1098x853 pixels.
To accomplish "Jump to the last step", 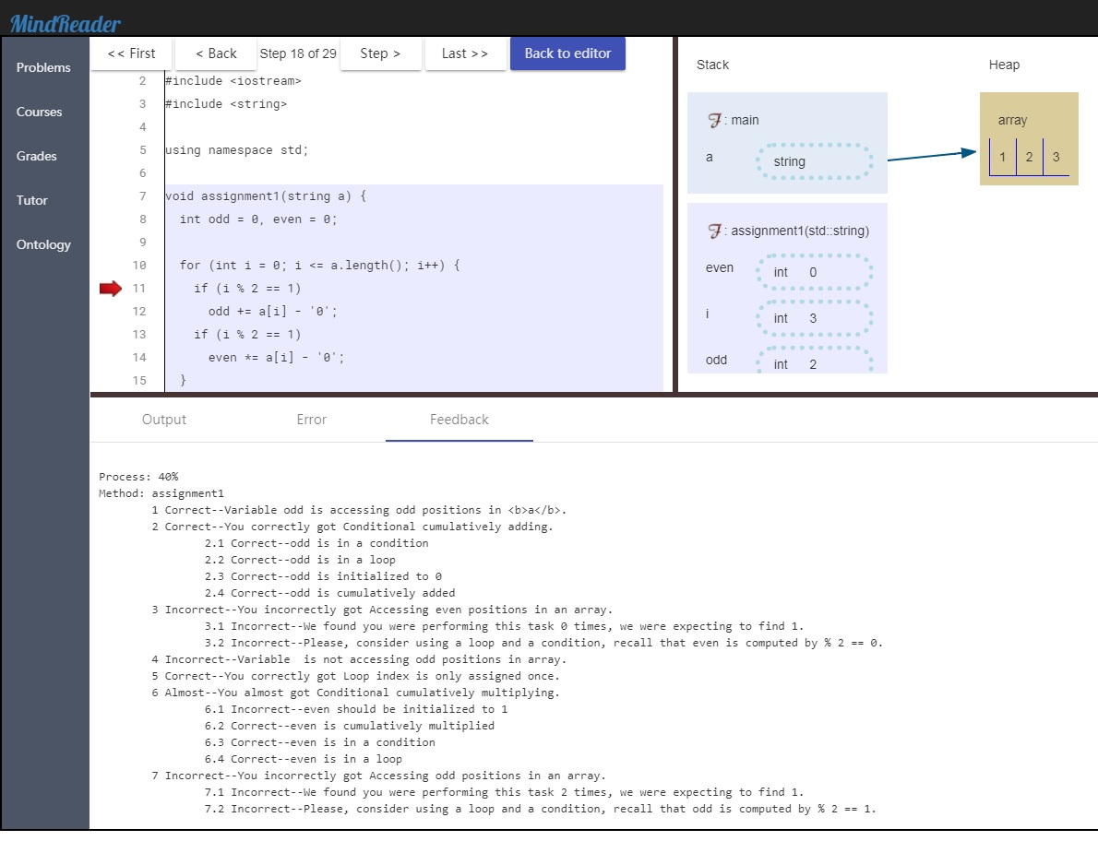I will (x=464, y=53).
